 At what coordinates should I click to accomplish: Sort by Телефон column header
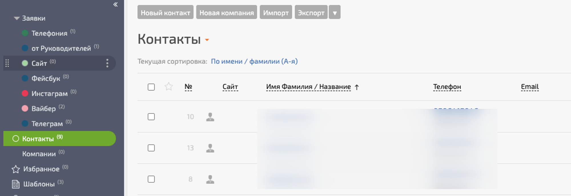tap(447, 87)
